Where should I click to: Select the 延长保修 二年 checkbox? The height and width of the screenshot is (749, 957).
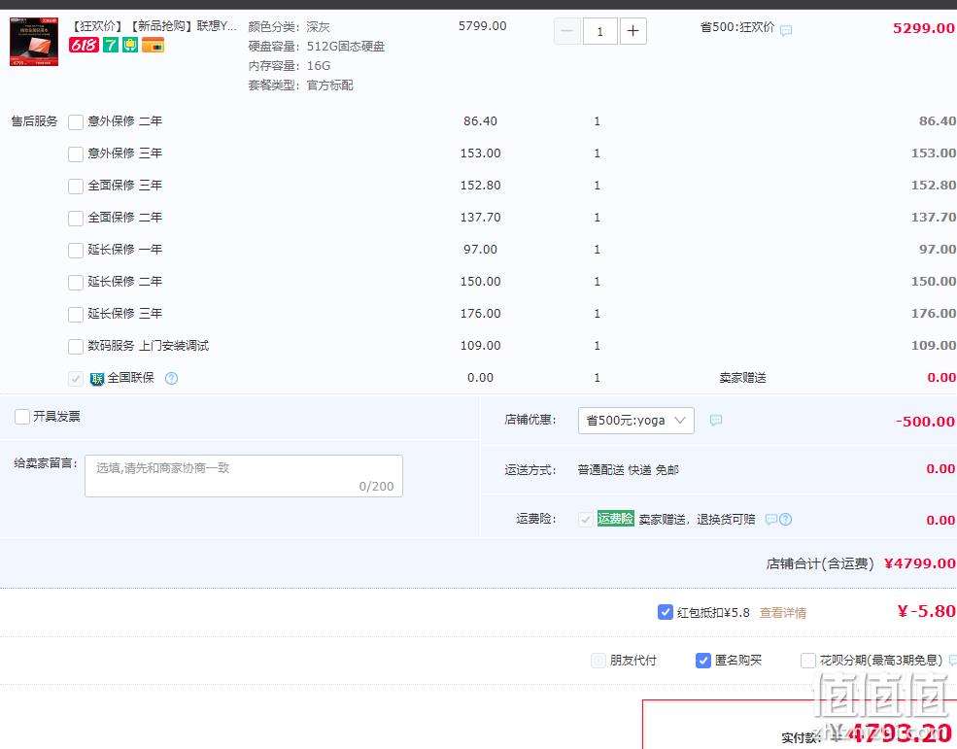click(x=76, y=282)
